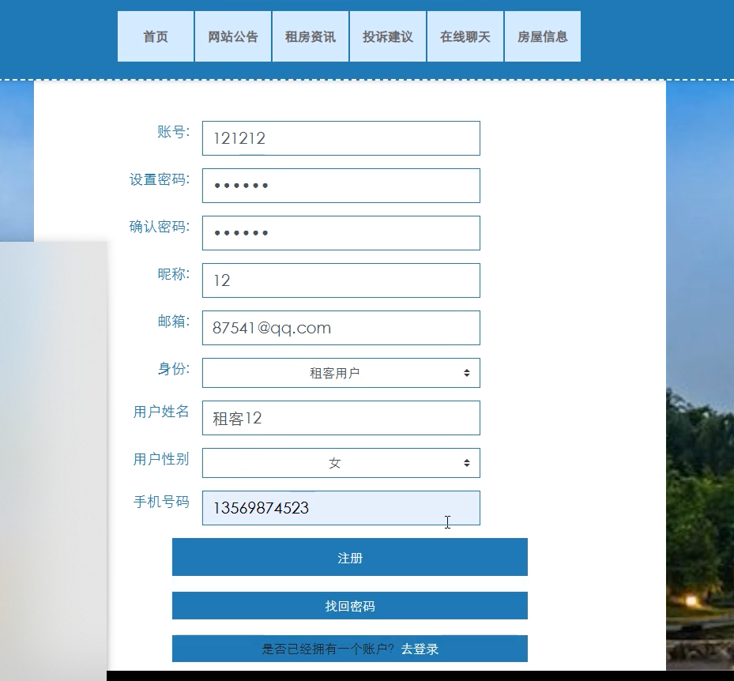This screenshot has height=681, width=734.
Task: Switch to the 在线聊天 tab
Action: [465, 36]
